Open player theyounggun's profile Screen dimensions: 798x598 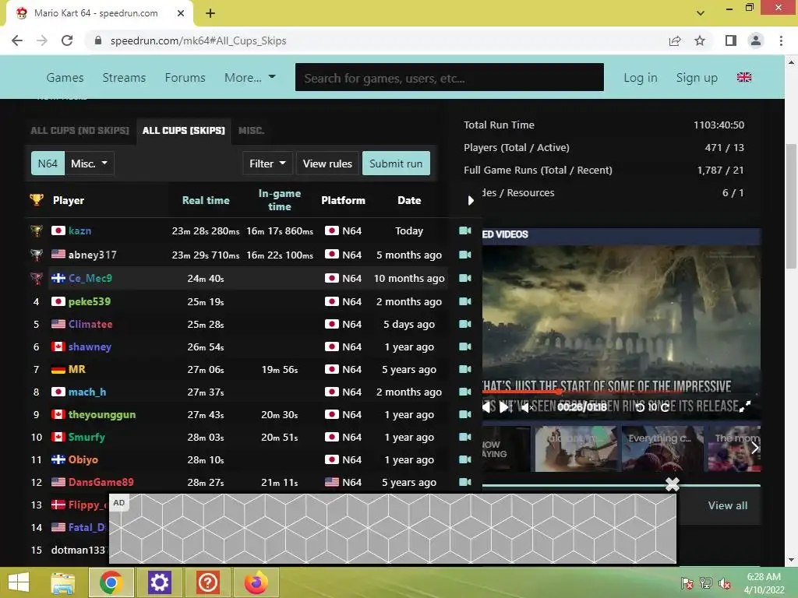[x=102, y=414]
